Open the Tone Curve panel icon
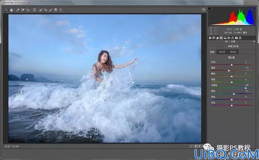The width and height of the screenshot is (259, 160). coord(214,38)
